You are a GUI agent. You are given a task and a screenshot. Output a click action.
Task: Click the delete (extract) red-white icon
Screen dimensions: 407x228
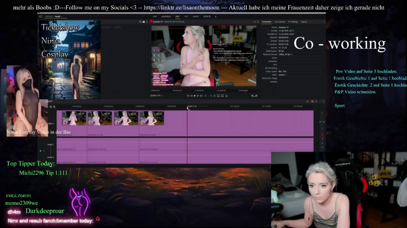pos(223,96)
